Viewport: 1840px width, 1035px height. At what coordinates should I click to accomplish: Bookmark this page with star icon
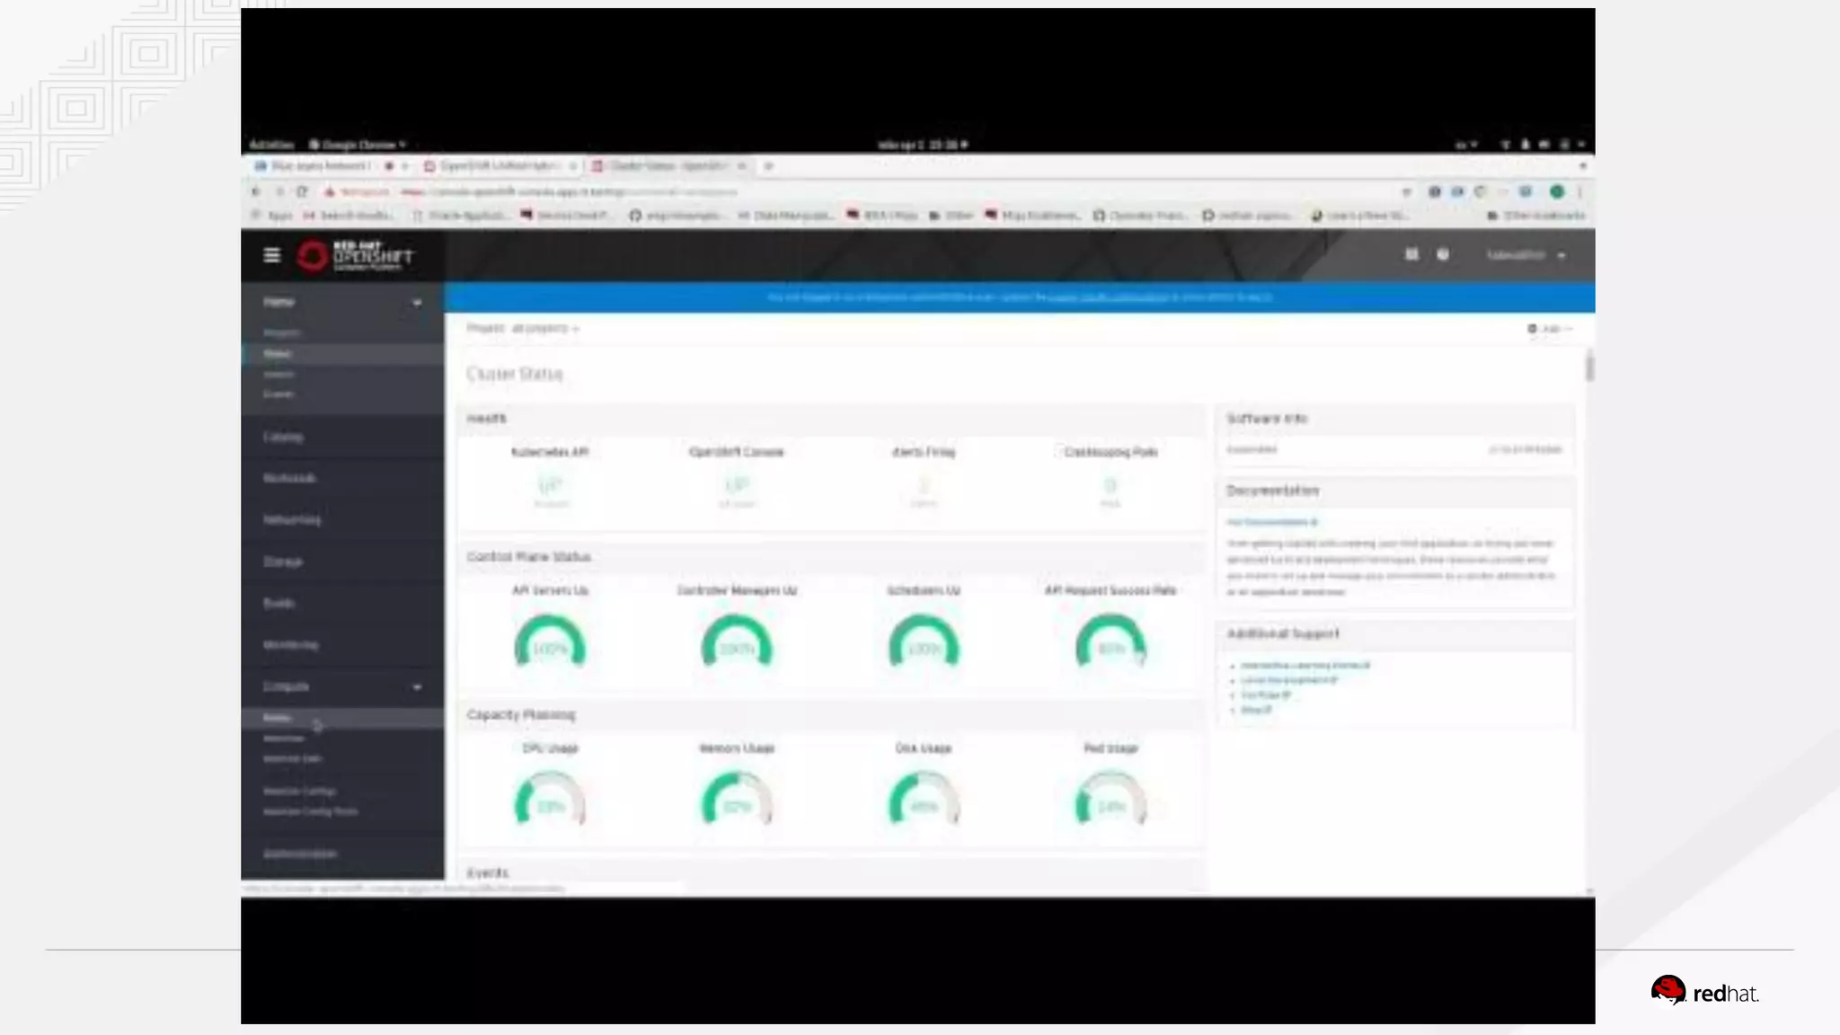tap(1406, 191)
